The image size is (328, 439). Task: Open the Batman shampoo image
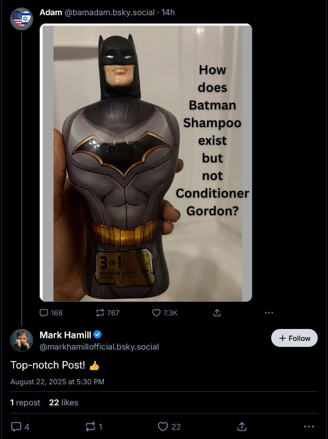click(x=146, y=163)
